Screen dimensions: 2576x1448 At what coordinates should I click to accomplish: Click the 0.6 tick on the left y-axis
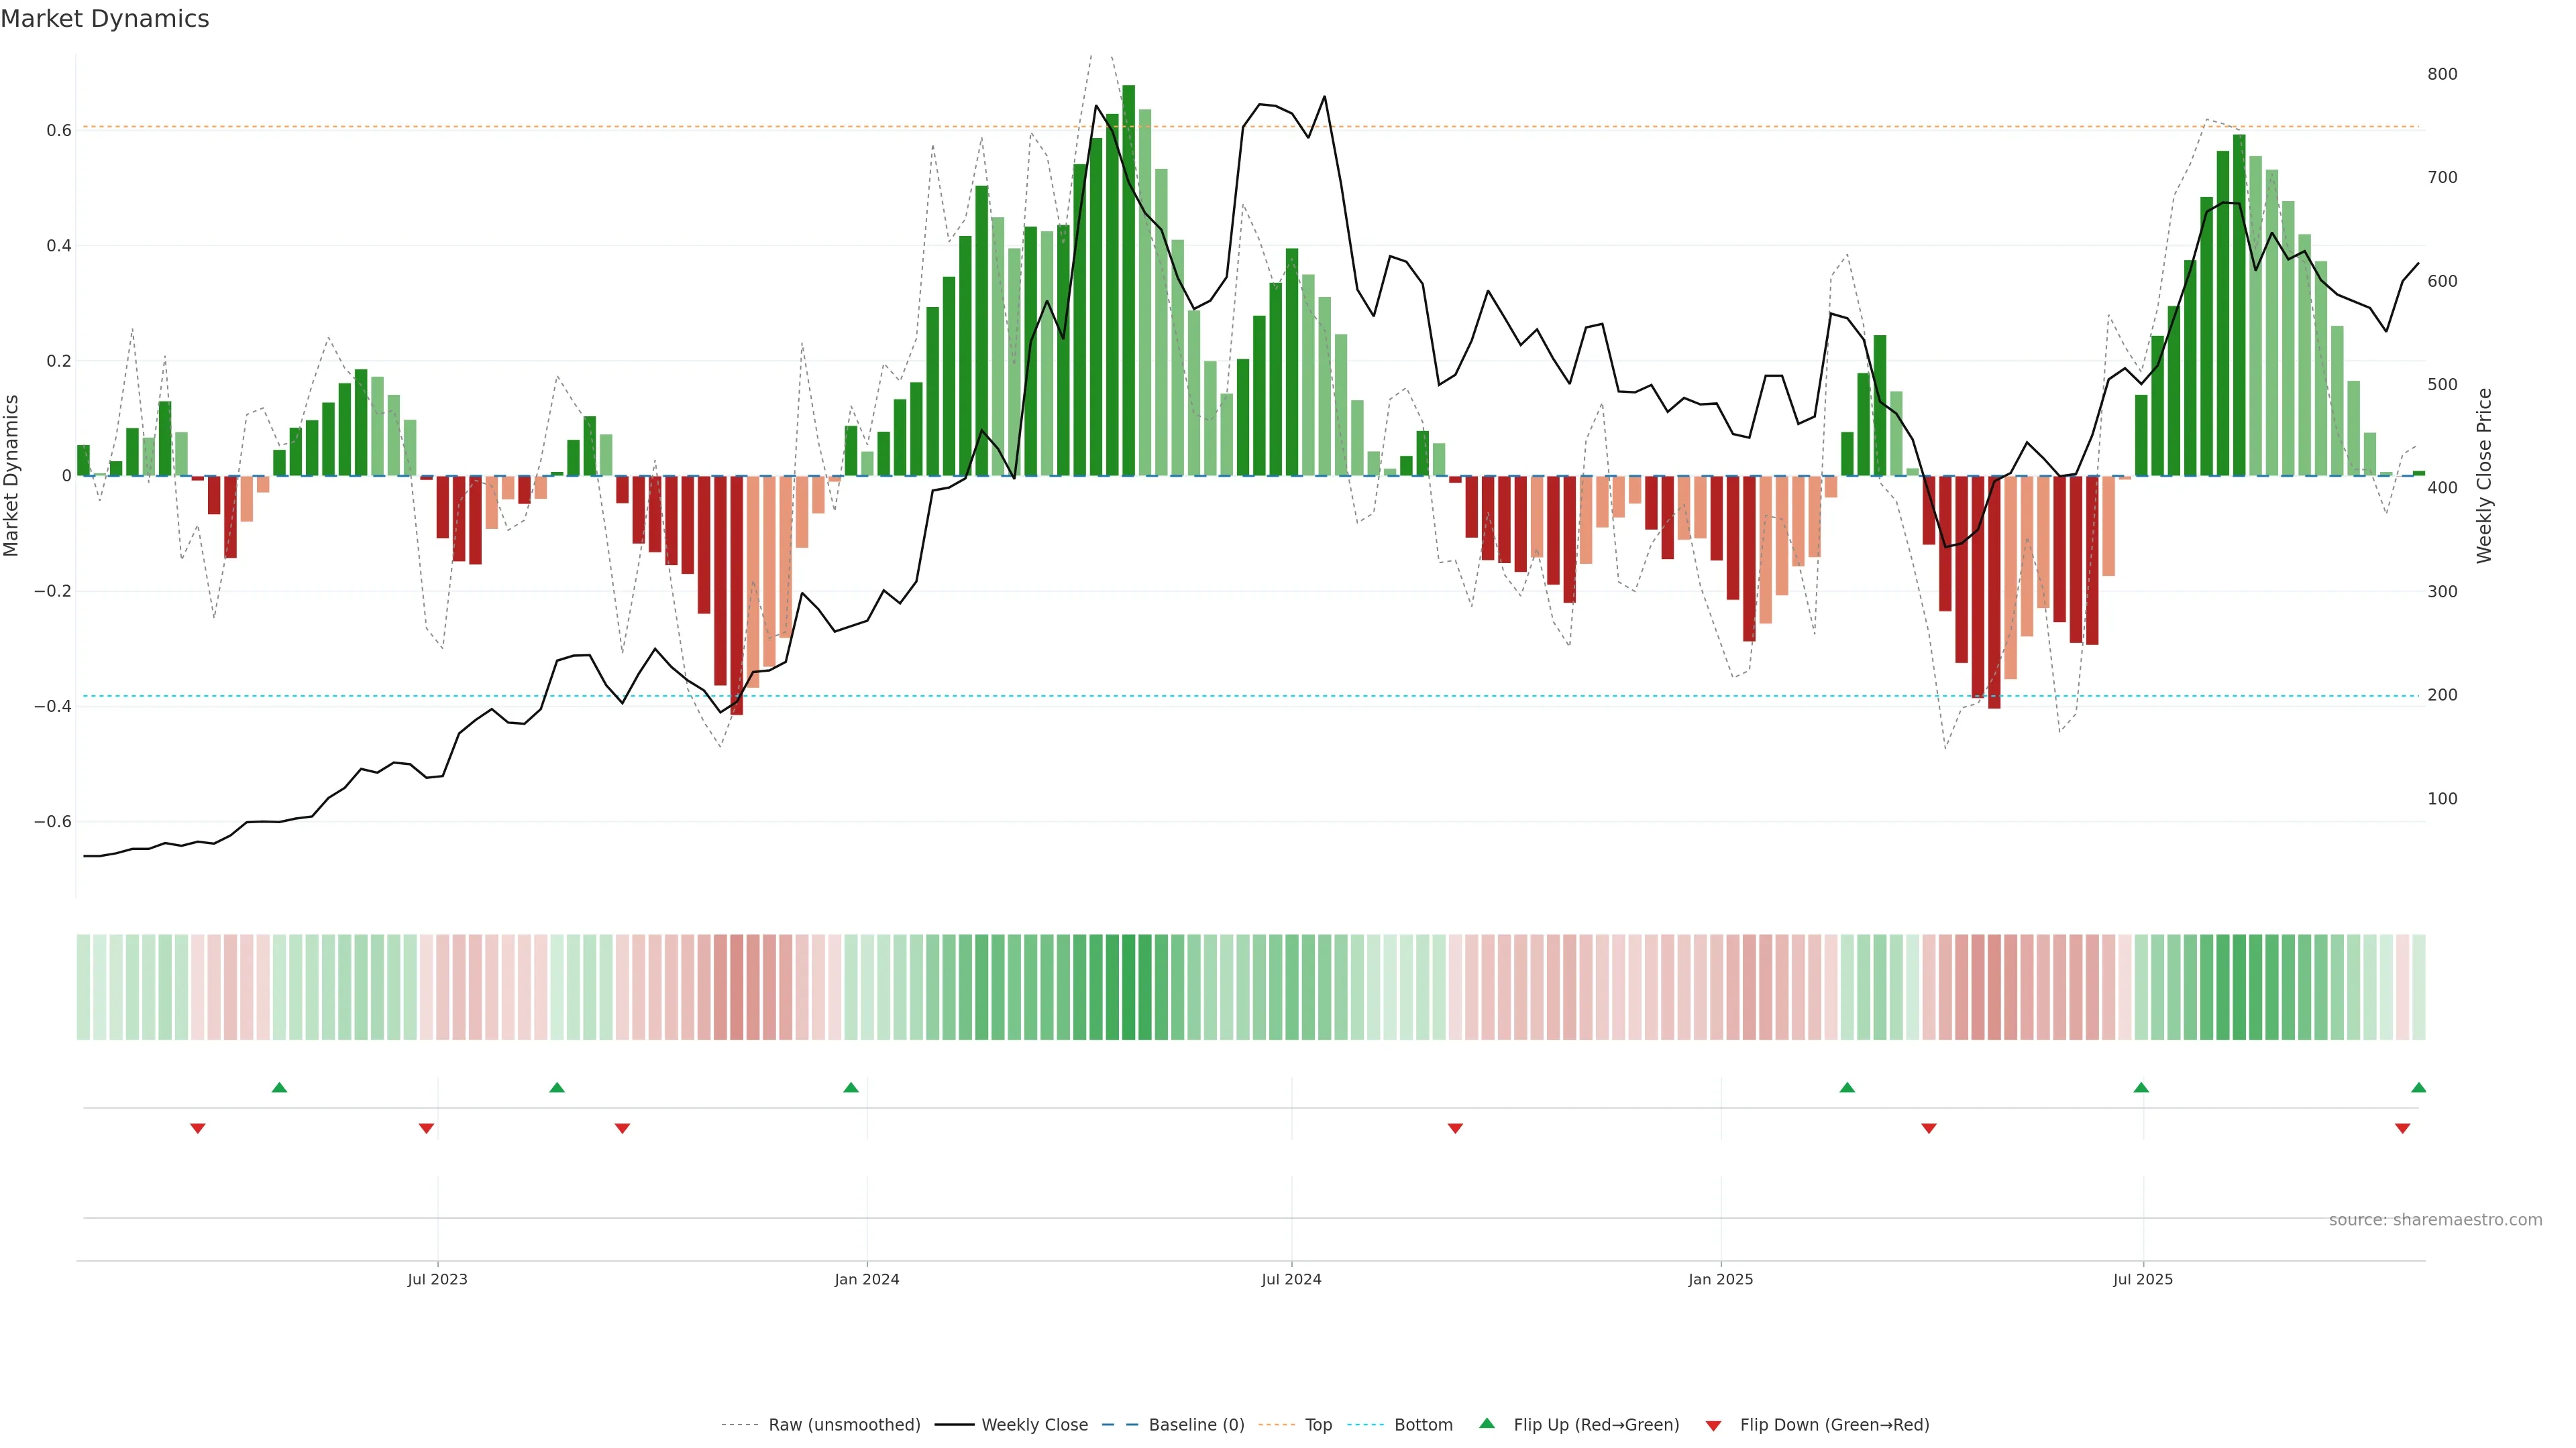click(x=59, y=131)
